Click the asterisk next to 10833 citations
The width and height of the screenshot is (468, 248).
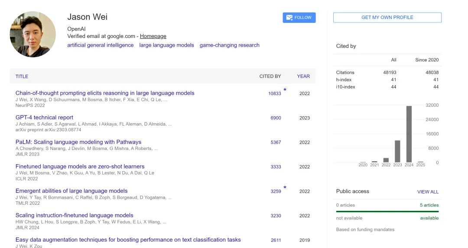tap(285, 90)
